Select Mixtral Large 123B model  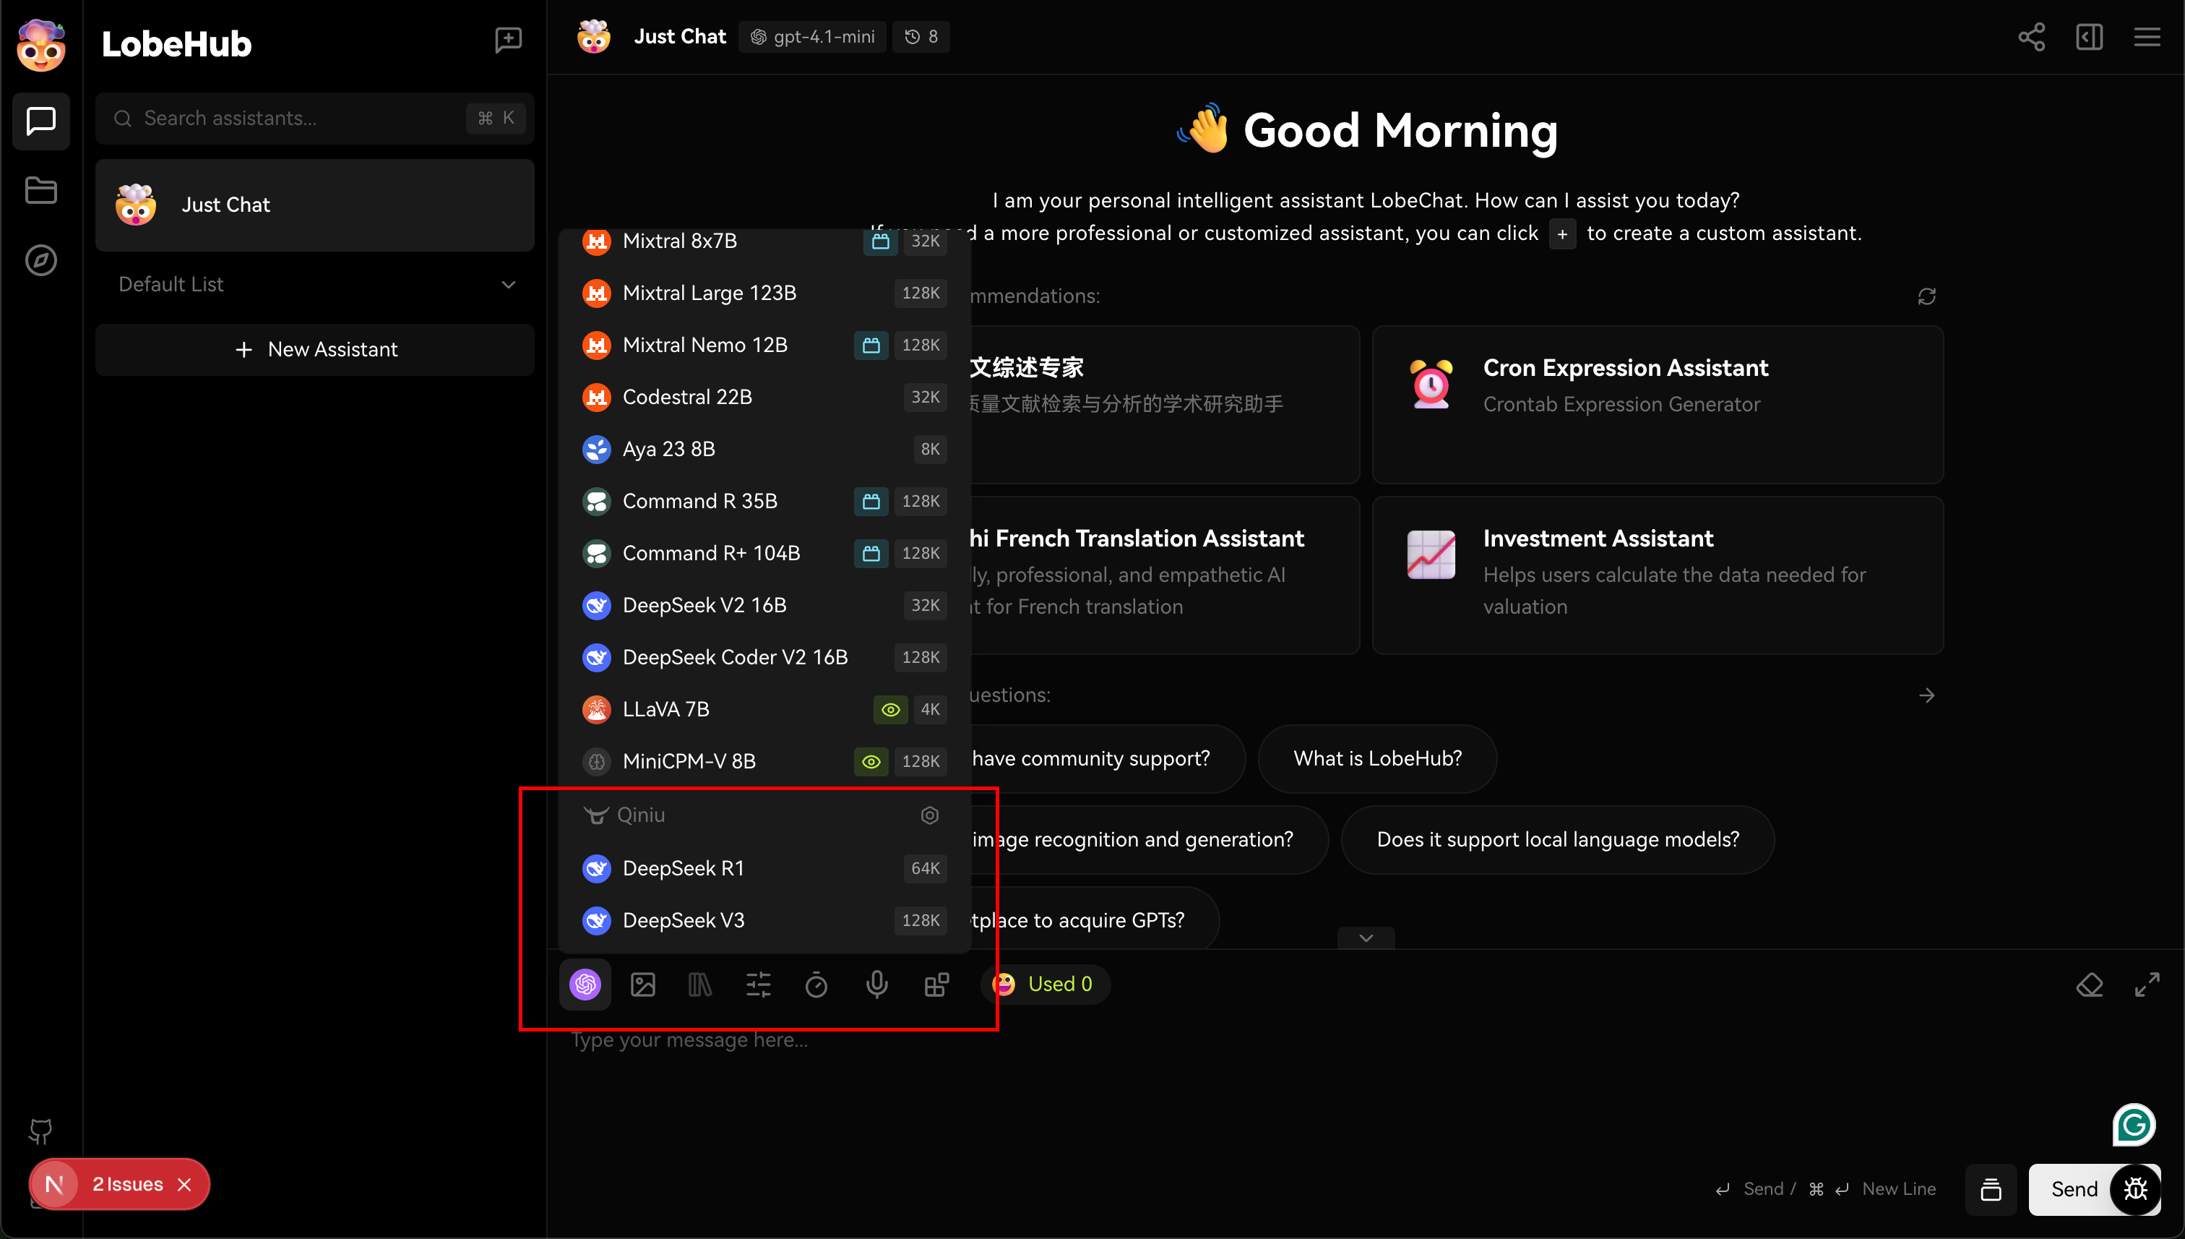(764, 293)
